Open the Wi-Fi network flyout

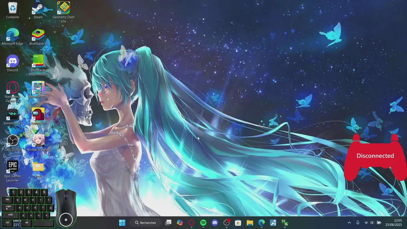point(366,223)
